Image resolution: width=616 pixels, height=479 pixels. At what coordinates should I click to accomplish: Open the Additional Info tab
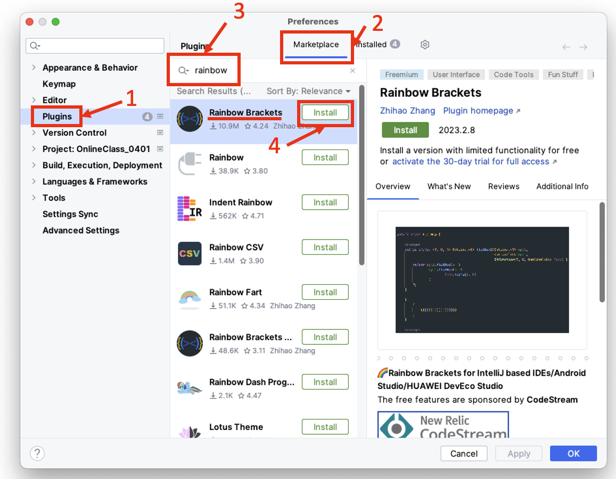[562, 186]
